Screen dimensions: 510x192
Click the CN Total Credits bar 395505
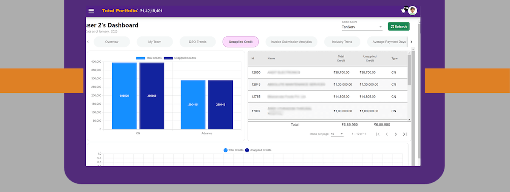(124, 96)
